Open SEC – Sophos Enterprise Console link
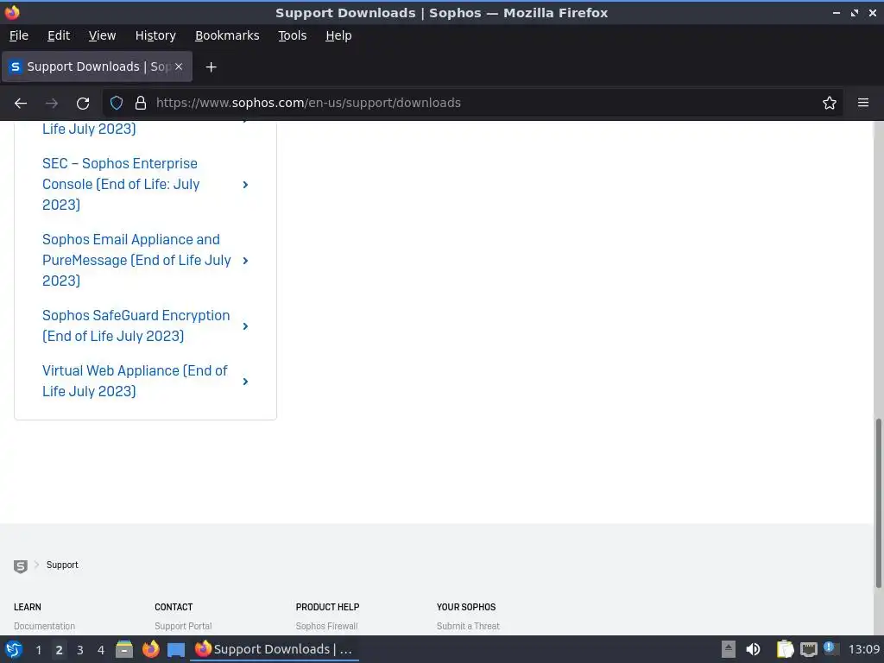Image resolution: width=884 pixels, height=663 pixels. pos(121,185)
